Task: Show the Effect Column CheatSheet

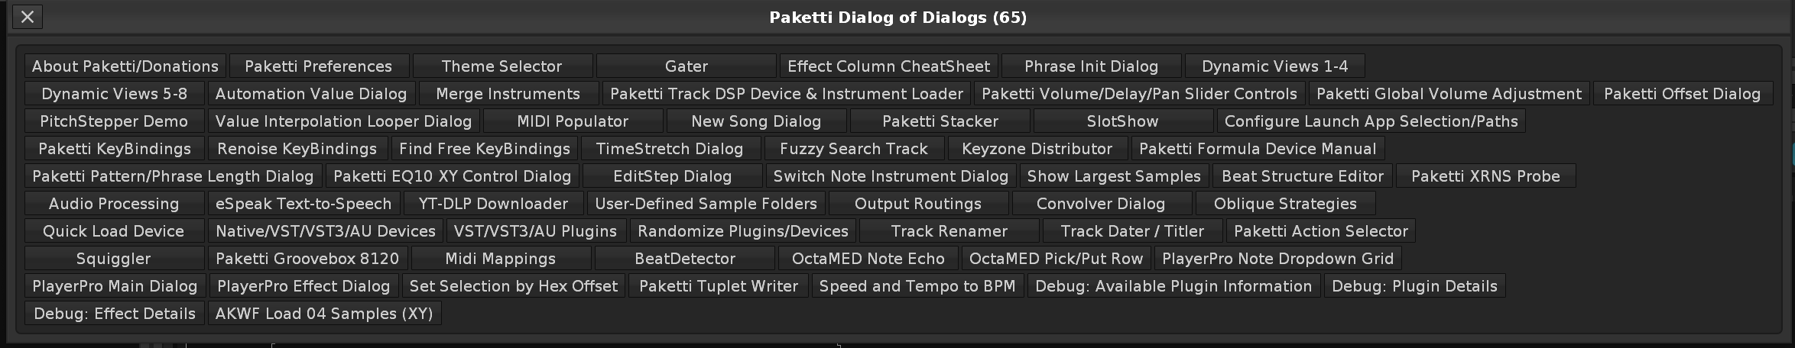Action: point(888,66)
